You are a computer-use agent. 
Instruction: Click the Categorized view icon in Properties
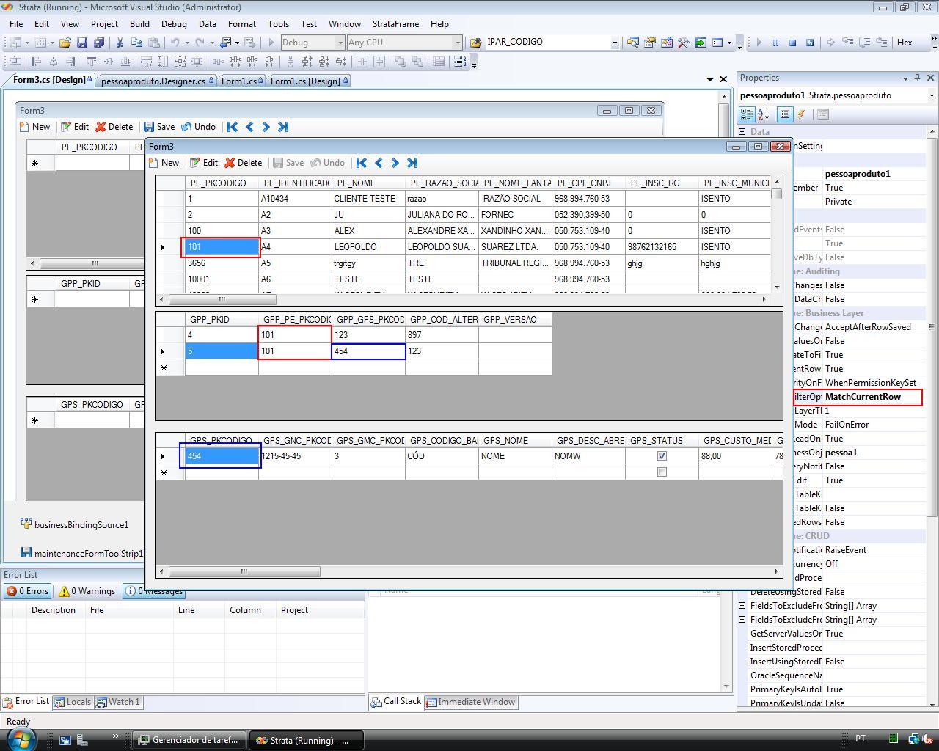pyautogui.click(x=747, y=114)
